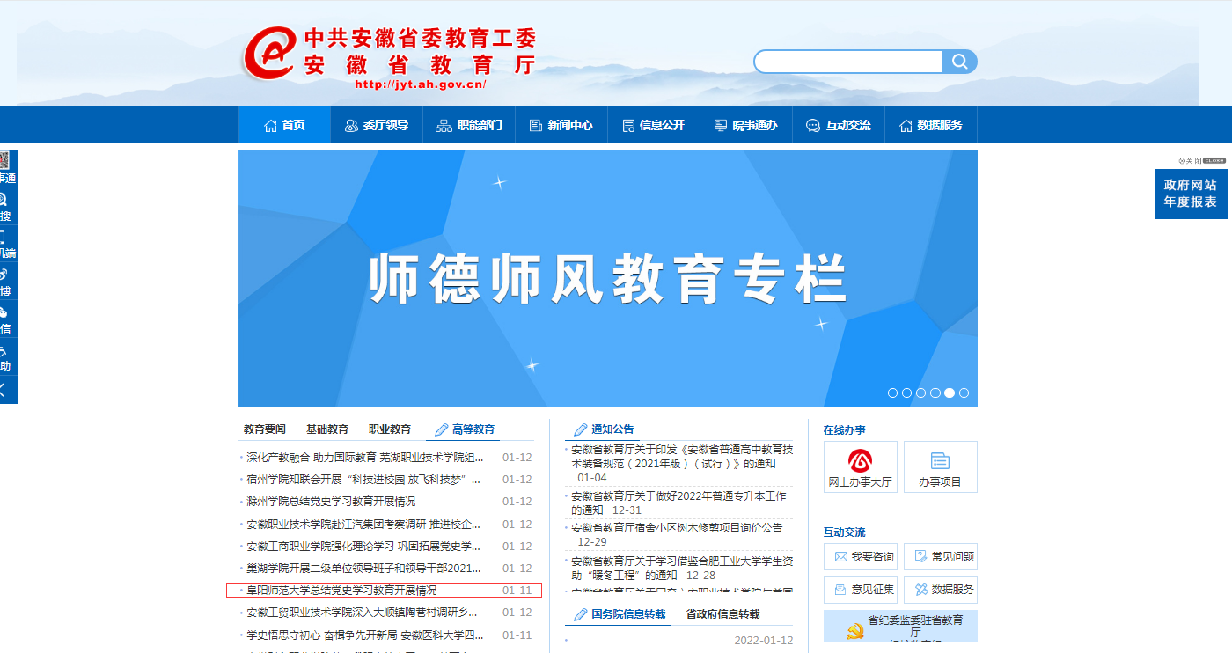Open the 阜阳师范大学总结党史学习教育 article
The image size is (1232, 653).
(341, 591)
